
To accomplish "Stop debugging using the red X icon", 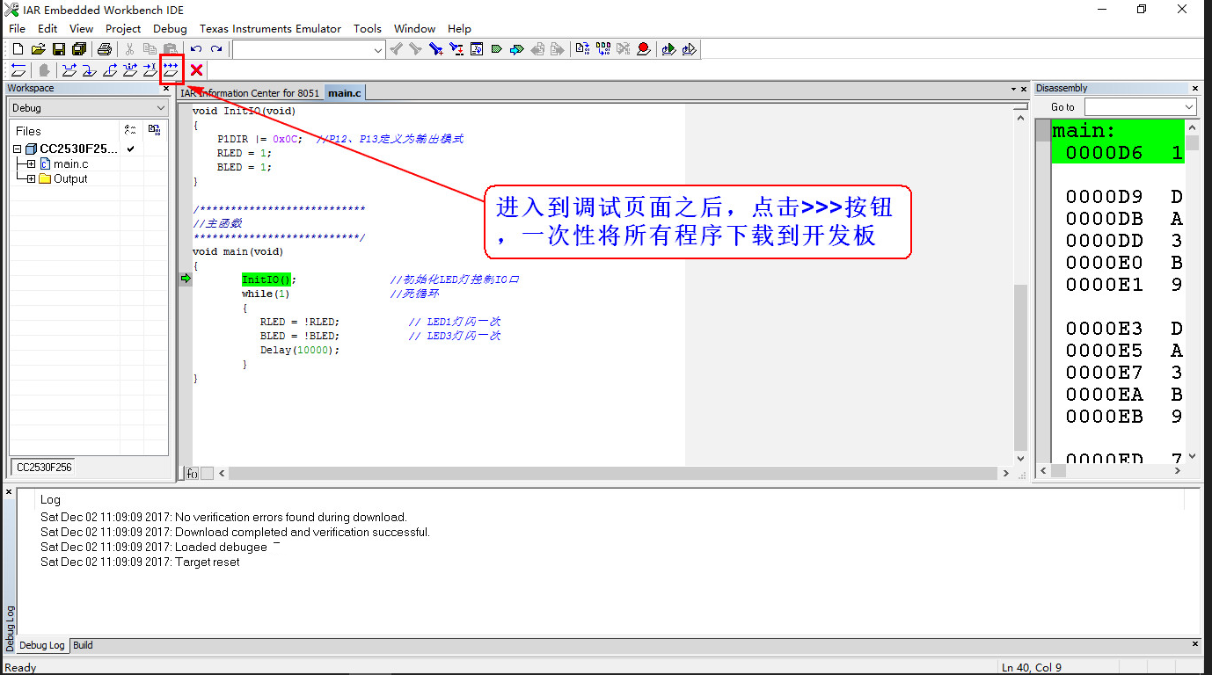I will click(195, 69).
